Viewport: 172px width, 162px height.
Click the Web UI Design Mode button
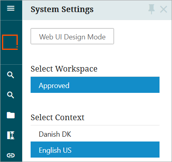pyautogui.click(x=72, y=36)
